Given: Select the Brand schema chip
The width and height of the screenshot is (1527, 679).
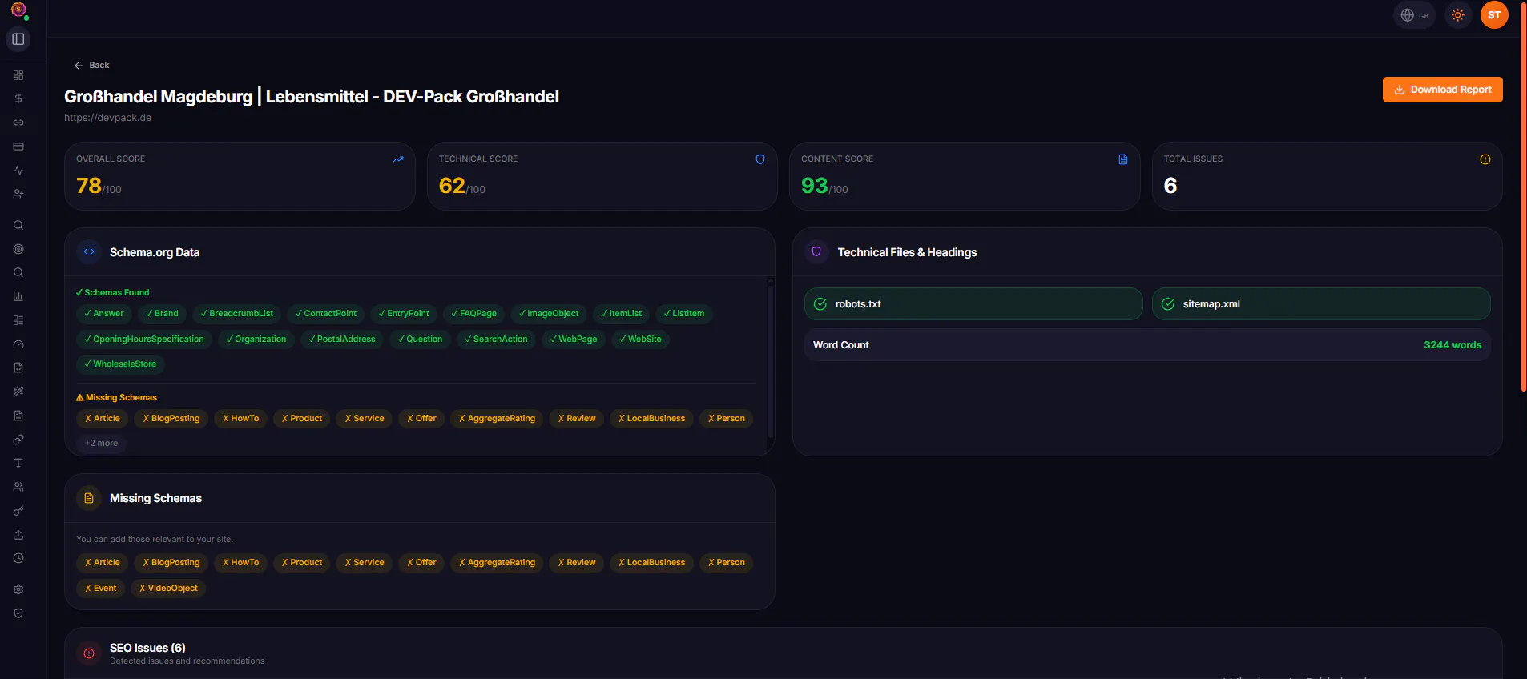Looking at the screenshot, I should pyautogui.click(x=163, y=314).
